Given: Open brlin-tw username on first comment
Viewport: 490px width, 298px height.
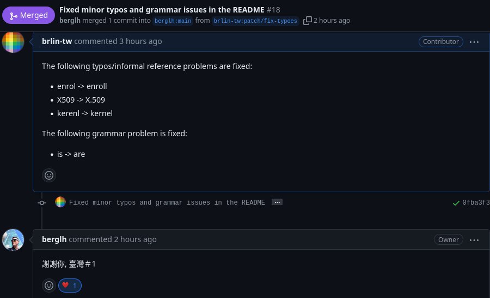Looking at the screenshot, I should (57, 41).
